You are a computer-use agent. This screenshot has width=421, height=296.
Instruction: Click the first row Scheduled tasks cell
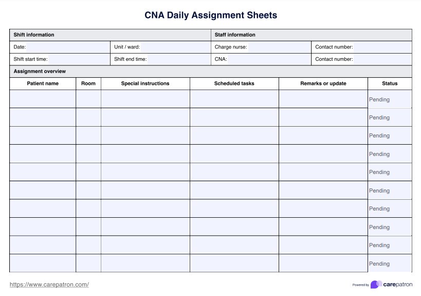point(234,99)
